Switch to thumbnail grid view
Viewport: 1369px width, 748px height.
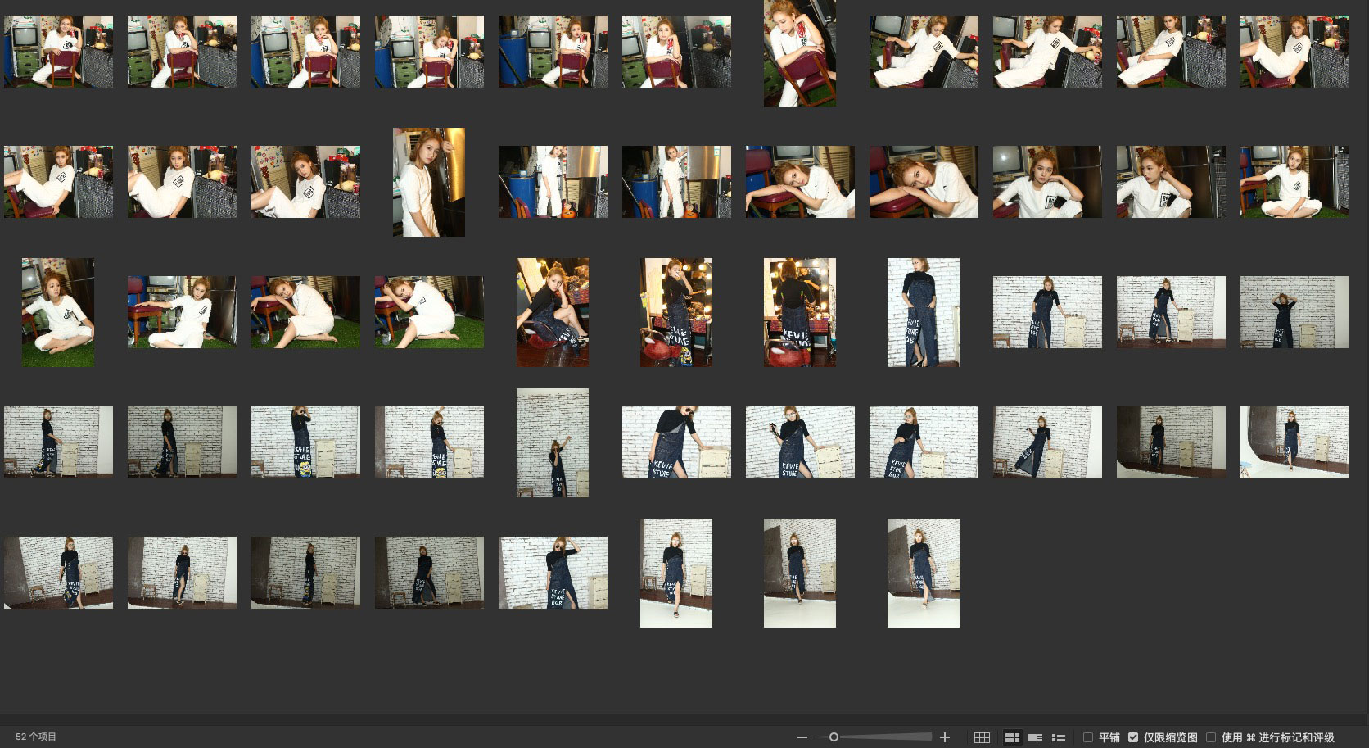click(1012, 737)
